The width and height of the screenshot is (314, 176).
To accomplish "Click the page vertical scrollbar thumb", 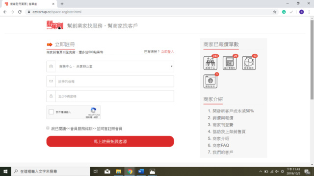I will pyautogui.click(x=312, y=60).
